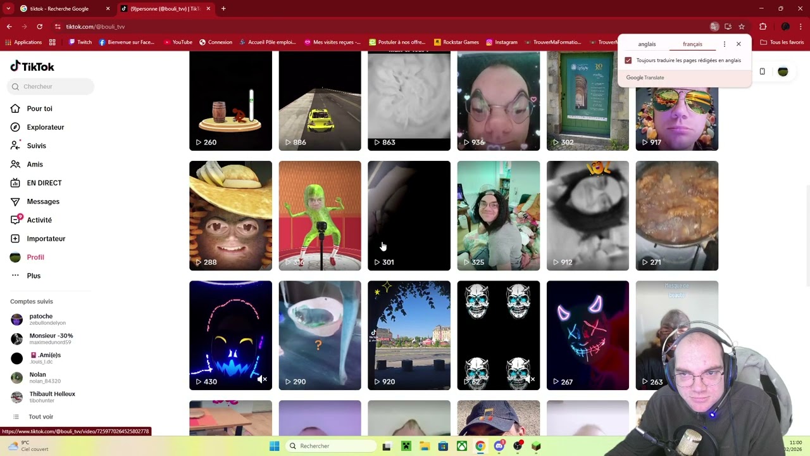The image size is (810, 456).
Task: Unmute the neon face video with 430 views
Action: pyautogui.click(x=263, y=379)
